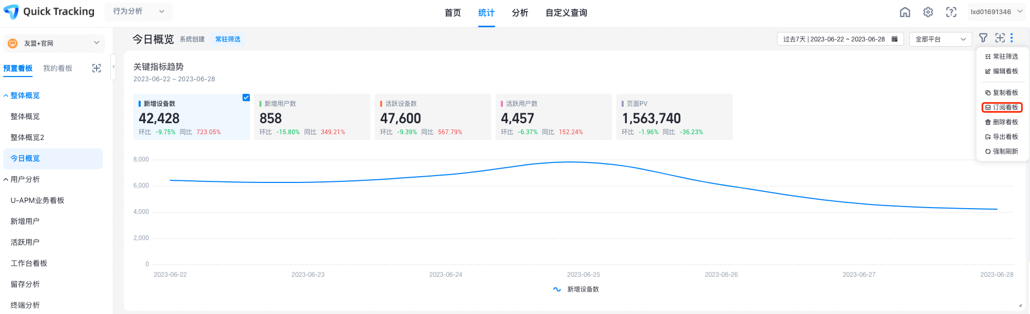The width and height of the screenshot is (1030, 314).
Task: Open the 留存分析 item
Action: click(x=25, y=284)
